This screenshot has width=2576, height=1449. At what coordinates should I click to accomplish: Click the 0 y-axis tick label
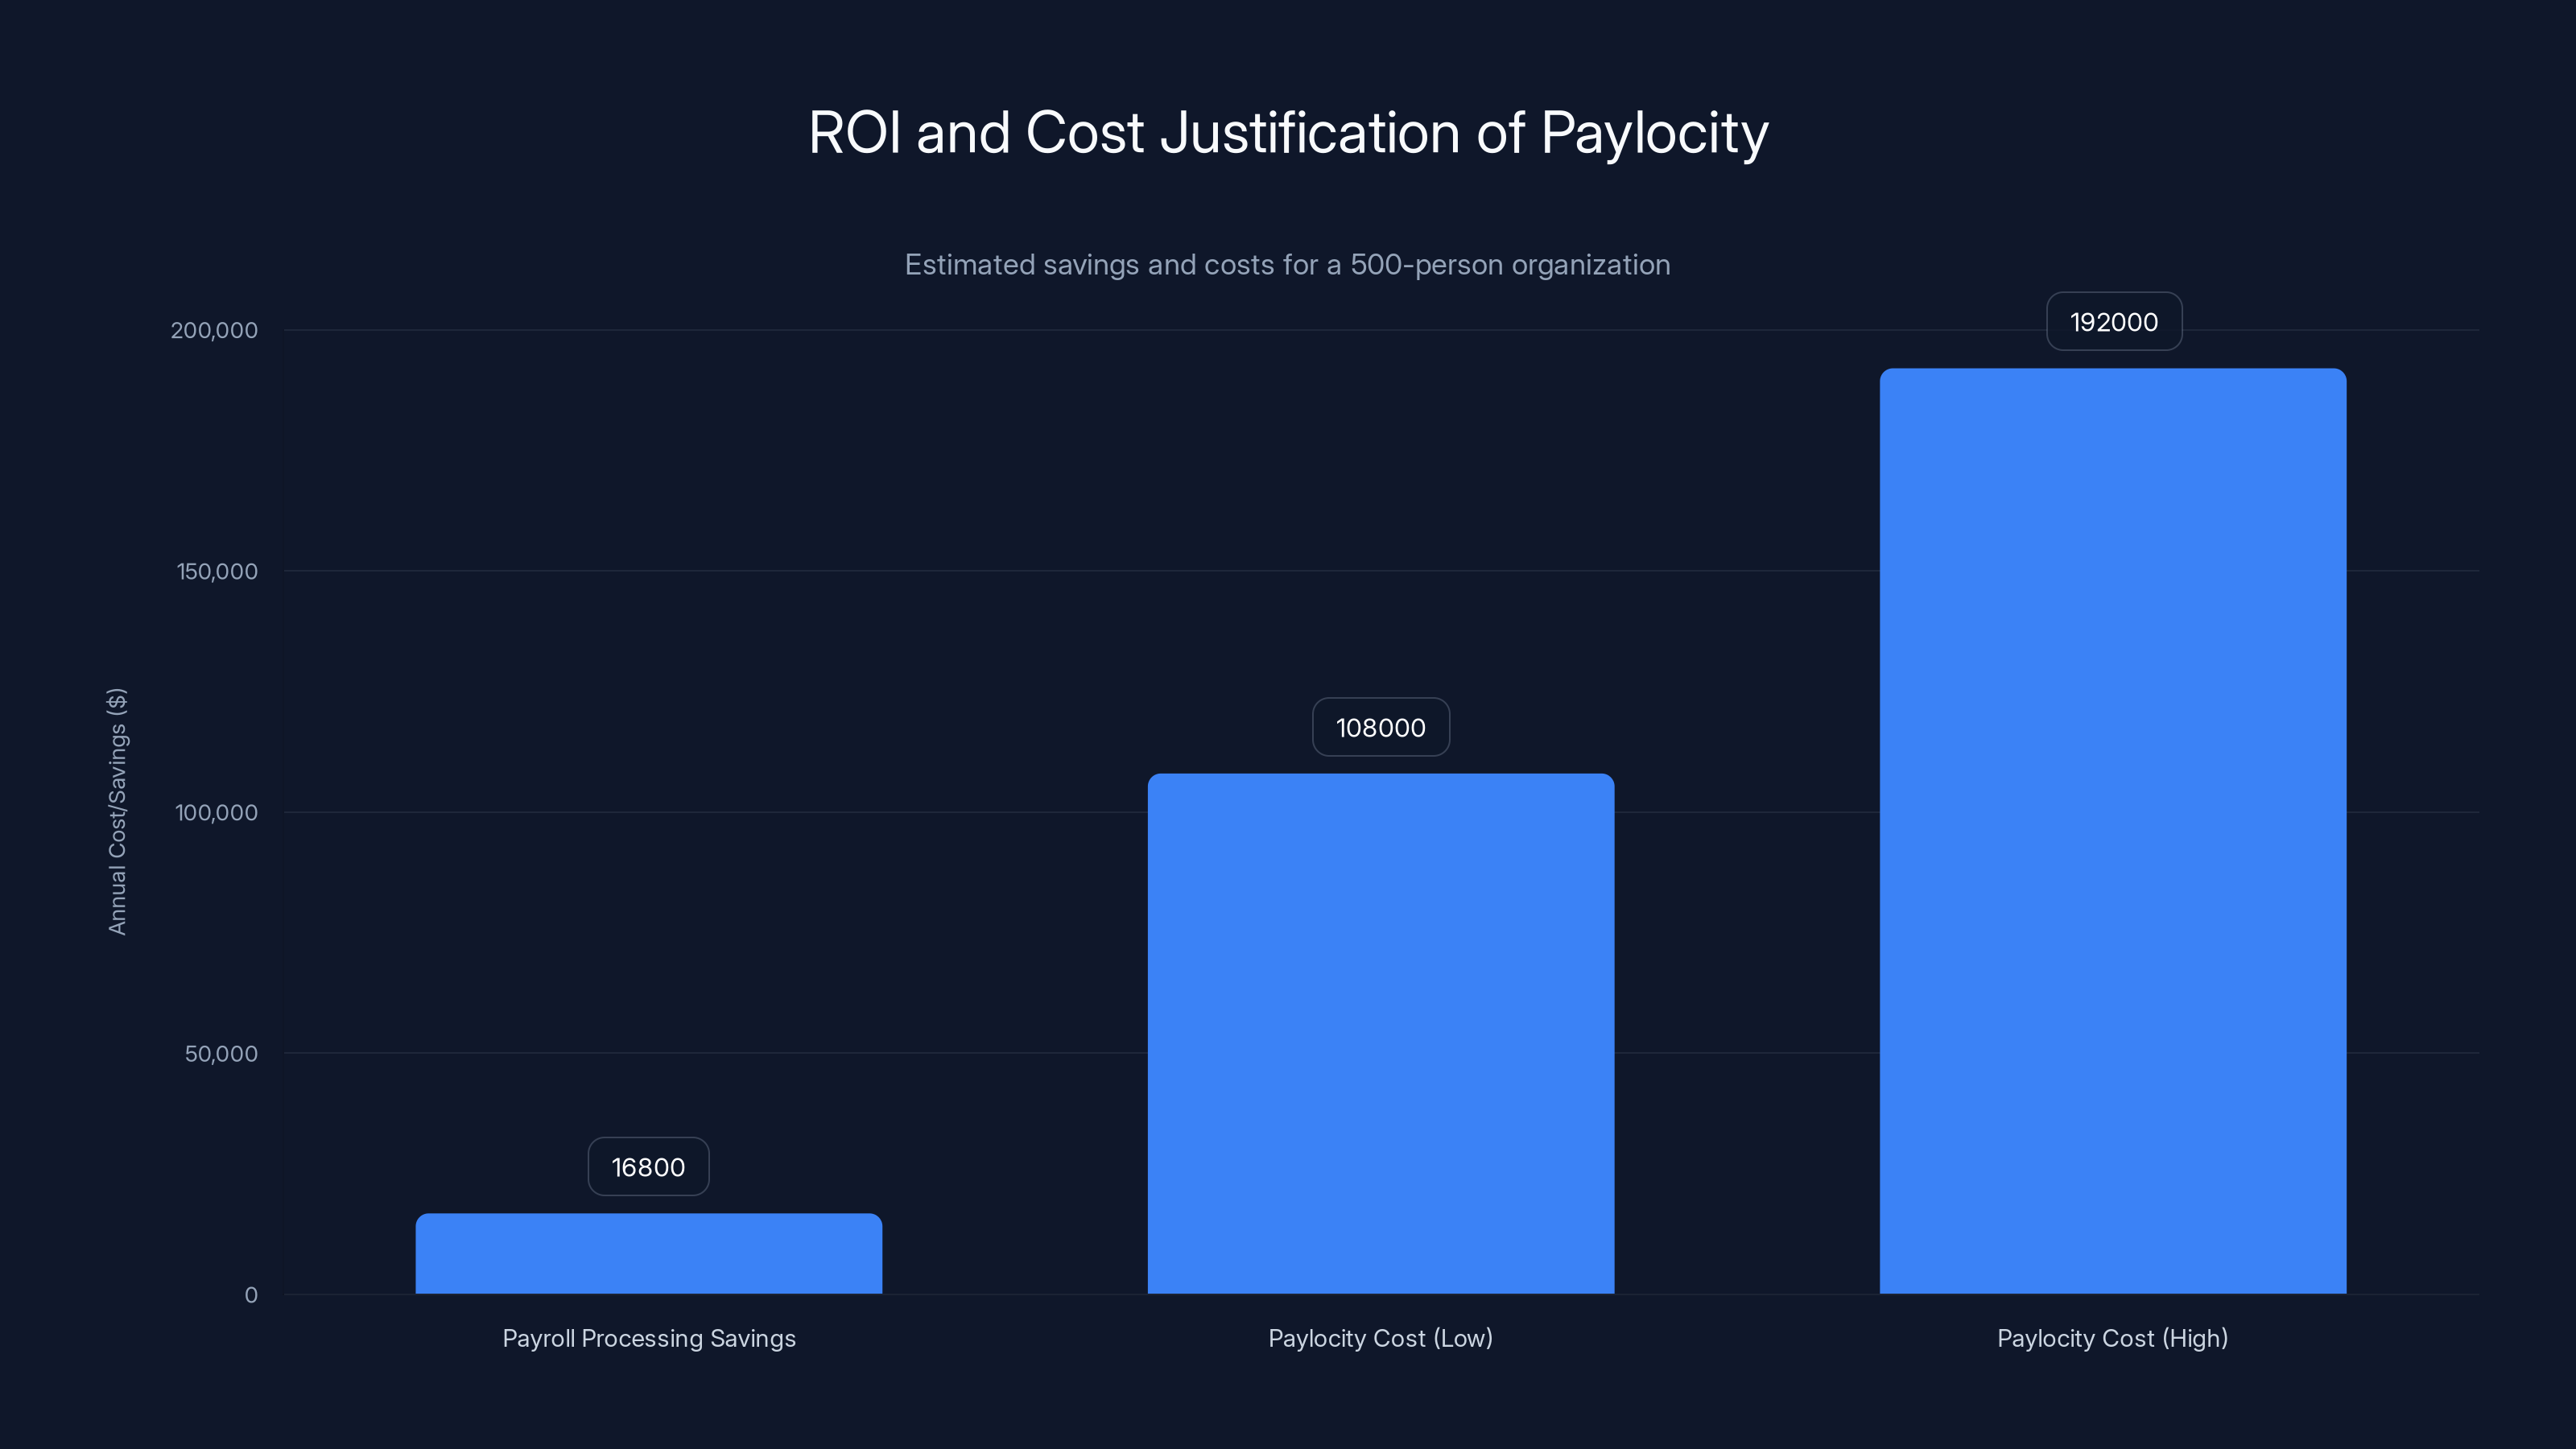pyautogui.click(x=251, y=1295)
